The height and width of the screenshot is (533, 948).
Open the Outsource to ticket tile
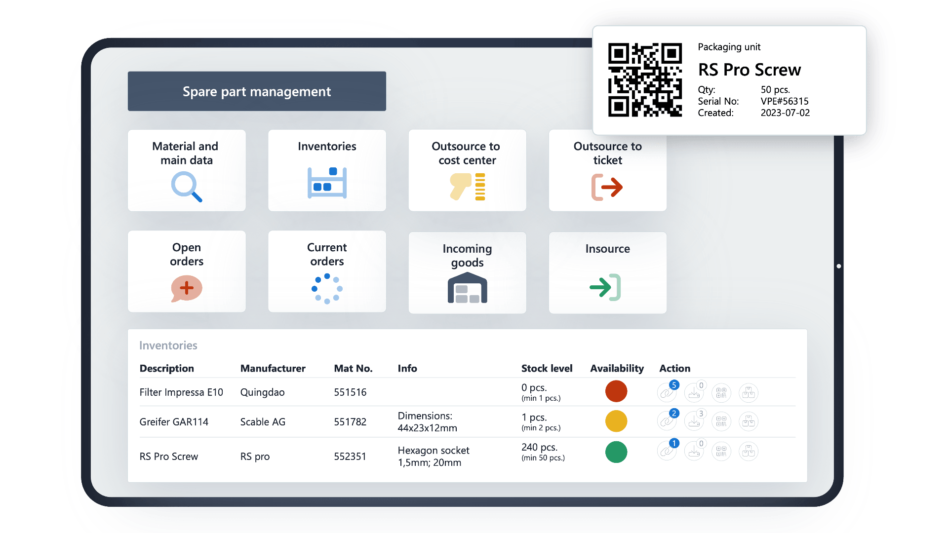point(607,170)
